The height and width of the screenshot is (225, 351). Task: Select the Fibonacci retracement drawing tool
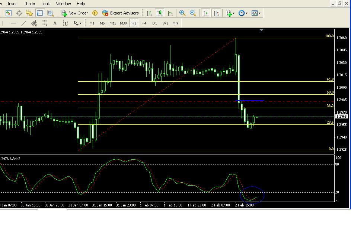[x=45, y=23]
